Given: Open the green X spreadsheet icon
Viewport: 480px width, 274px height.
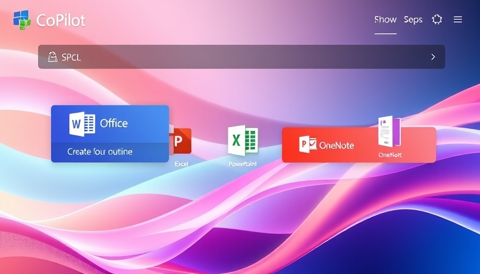Looking at the screenshot, I should [243, 140].
